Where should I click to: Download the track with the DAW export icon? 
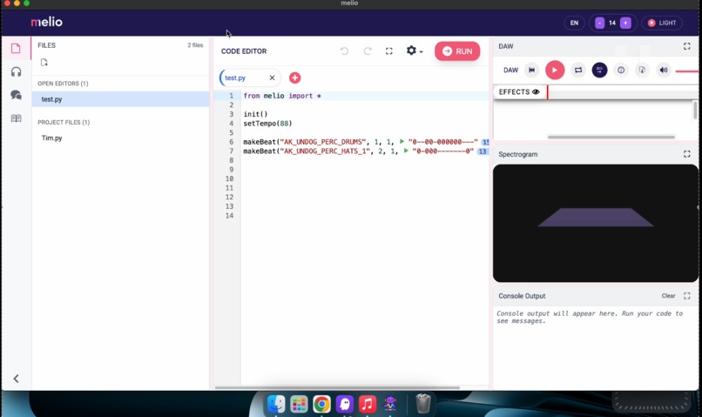pyautogui.click(x=642, y=70)
